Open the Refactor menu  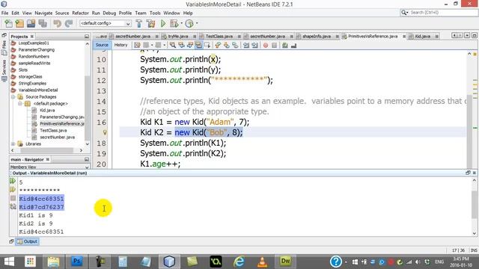point(80,13)
